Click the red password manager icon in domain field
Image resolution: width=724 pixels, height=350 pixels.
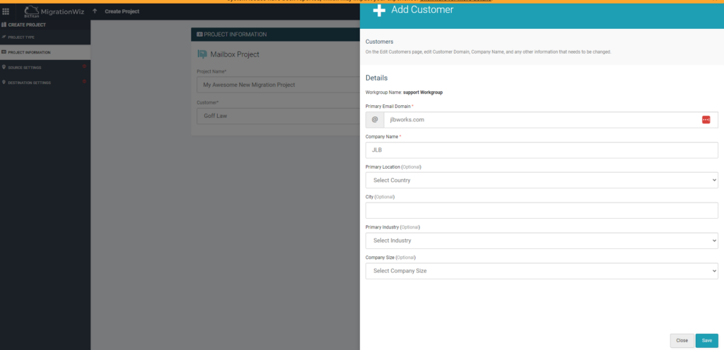[x=706, y=120]
